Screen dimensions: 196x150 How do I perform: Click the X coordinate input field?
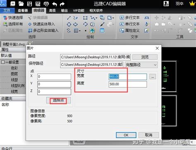54,77
